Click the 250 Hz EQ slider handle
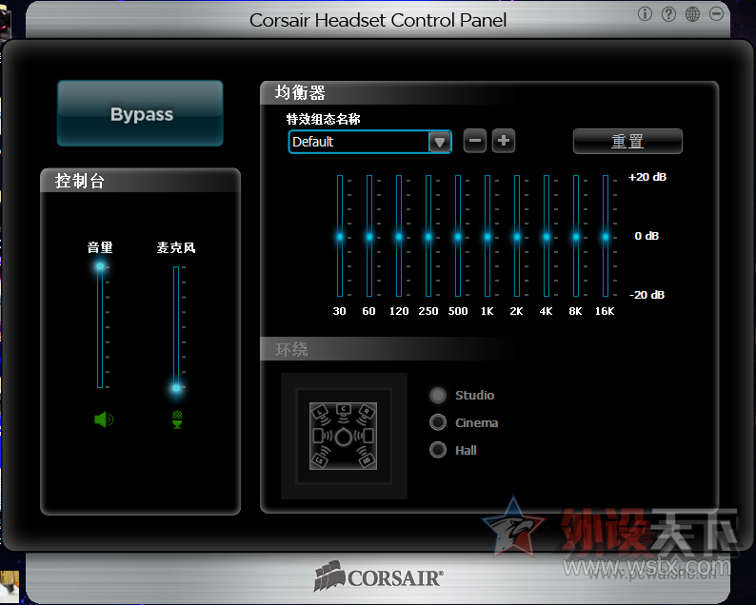This screenshot has height=605, width=756. click(428, 237)
